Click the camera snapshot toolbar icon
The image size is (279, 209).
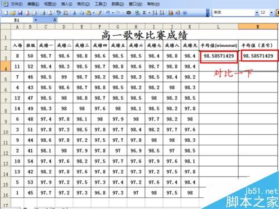pyautogui.click(x=118, y=13)
